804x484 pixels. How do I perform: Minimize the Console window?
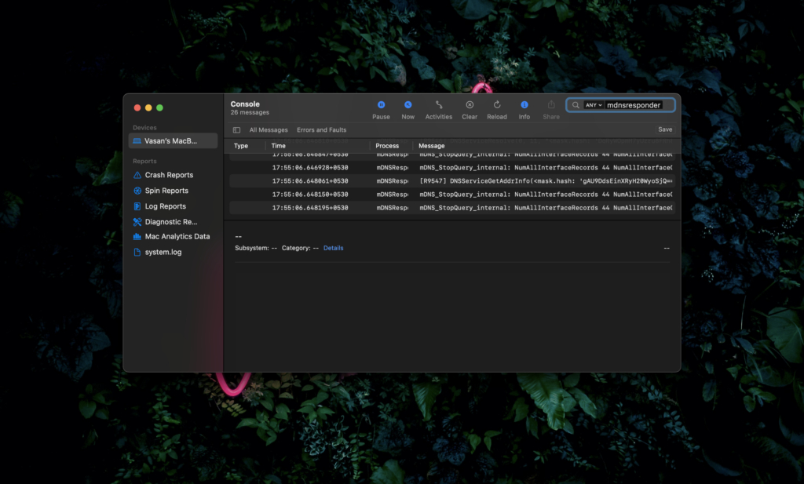coord(148,107)
